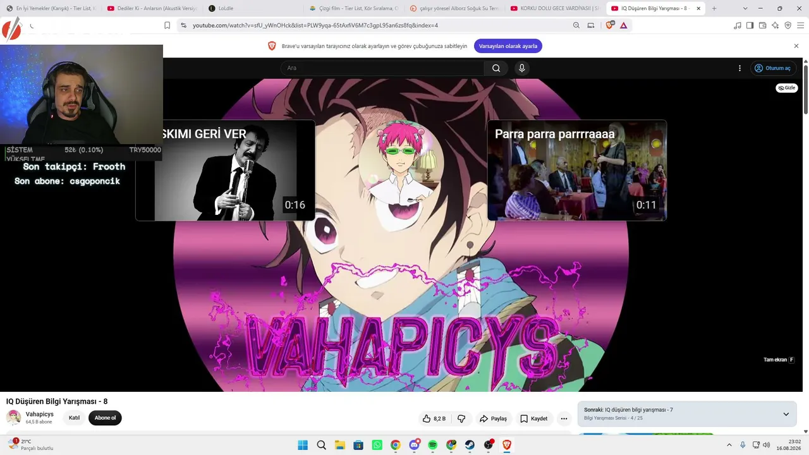This screenshot has height=455, width=809.
Task: Share video with Paylaş button
Action: (x=493, y=418)
